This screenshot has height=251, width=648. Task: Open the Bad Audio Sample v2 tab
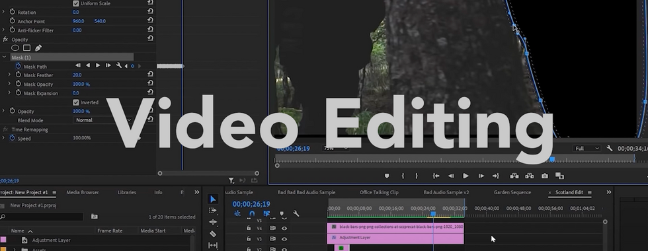446,192
